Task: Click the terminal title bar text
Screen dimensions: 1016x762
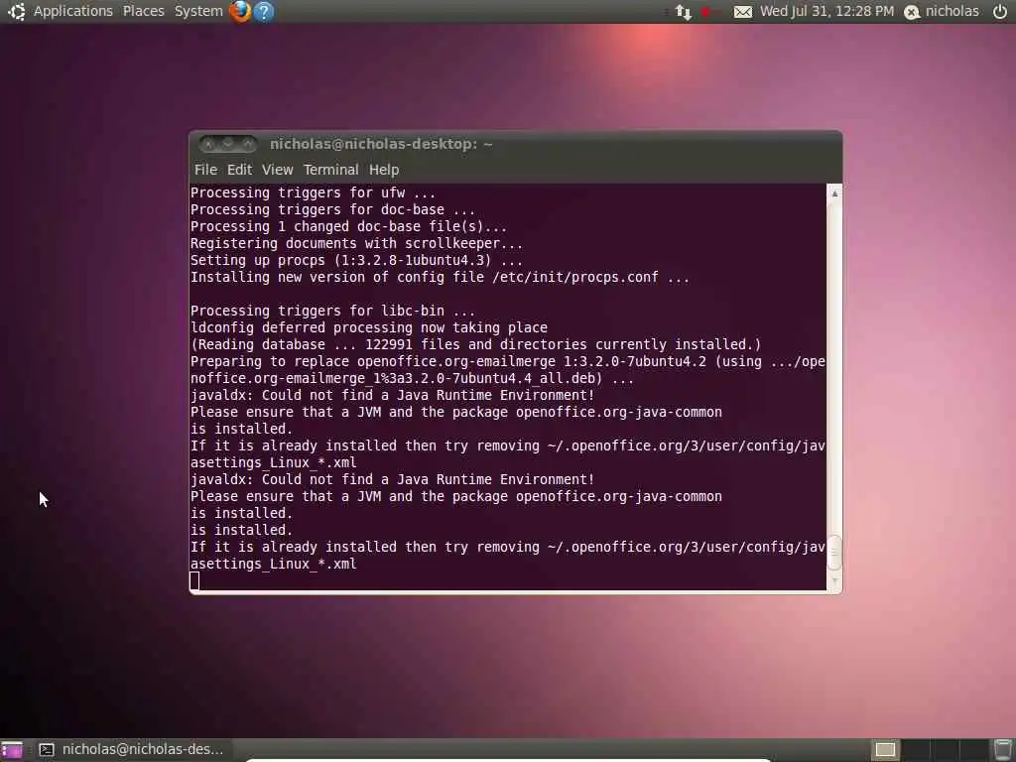Action: click(x=381, y=144)
